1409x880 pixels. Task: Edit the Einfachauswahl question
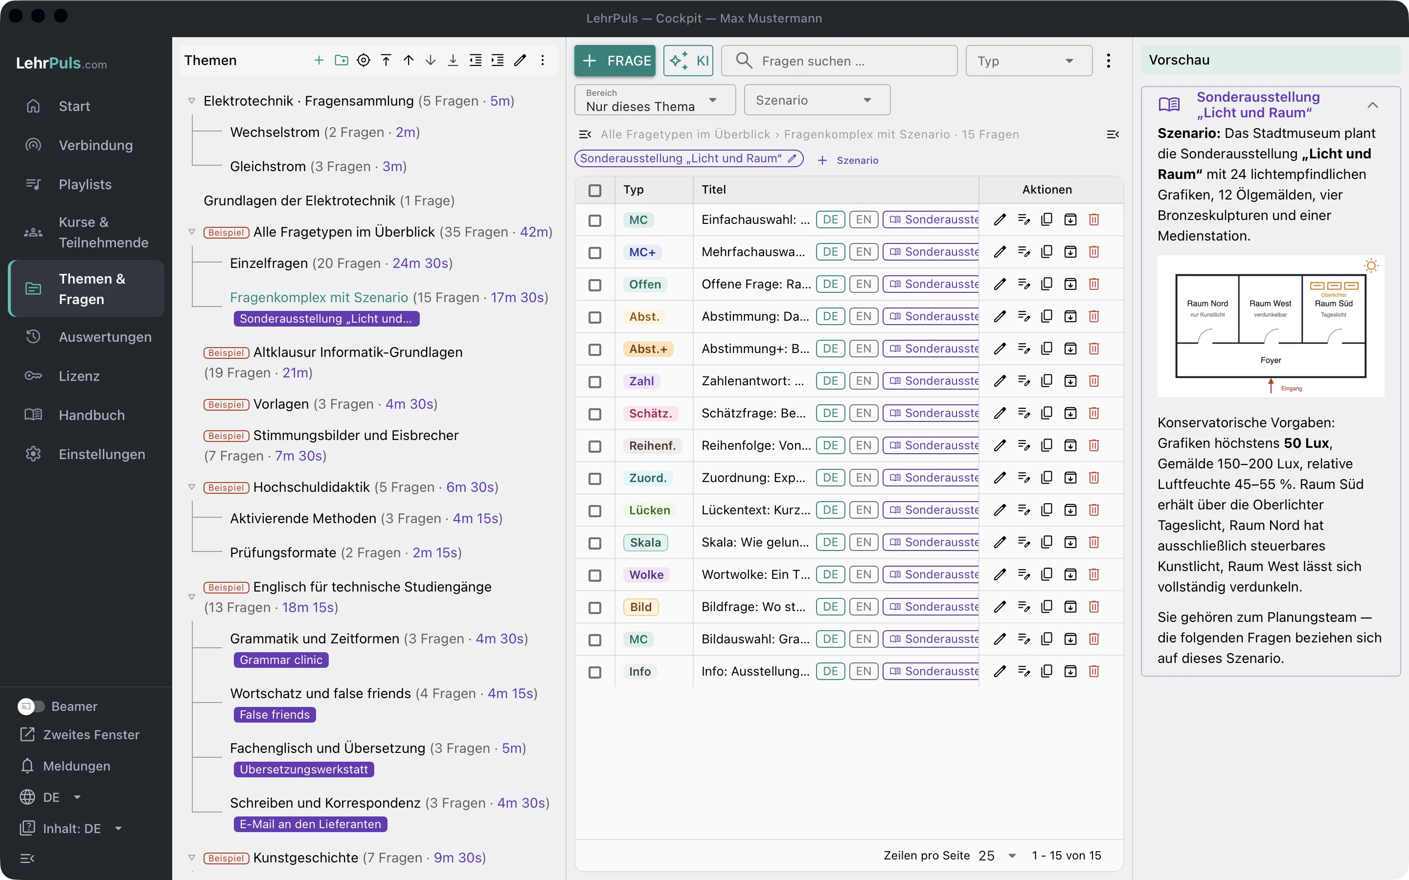1000,220
